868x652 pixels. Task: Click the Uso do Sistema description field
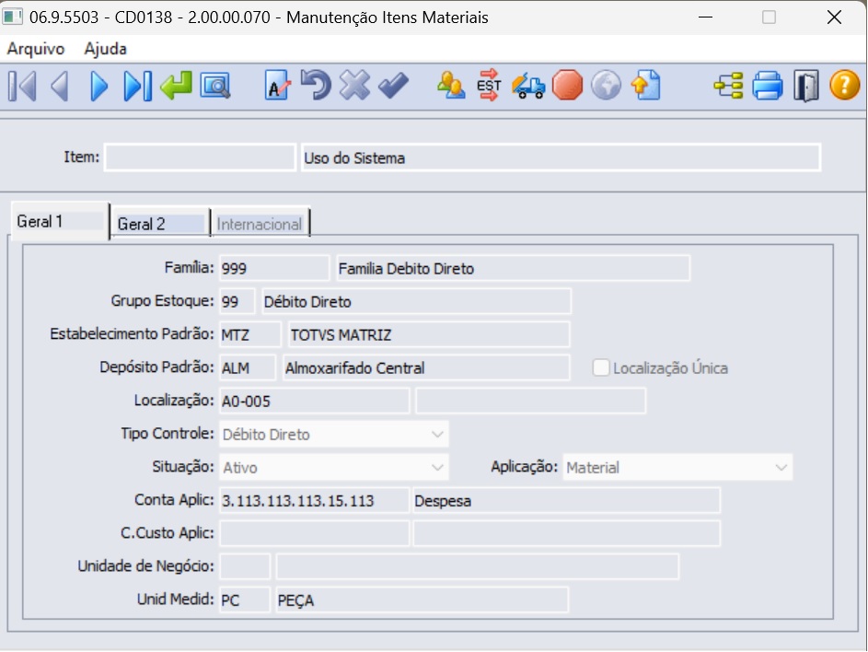click(561, 157)
